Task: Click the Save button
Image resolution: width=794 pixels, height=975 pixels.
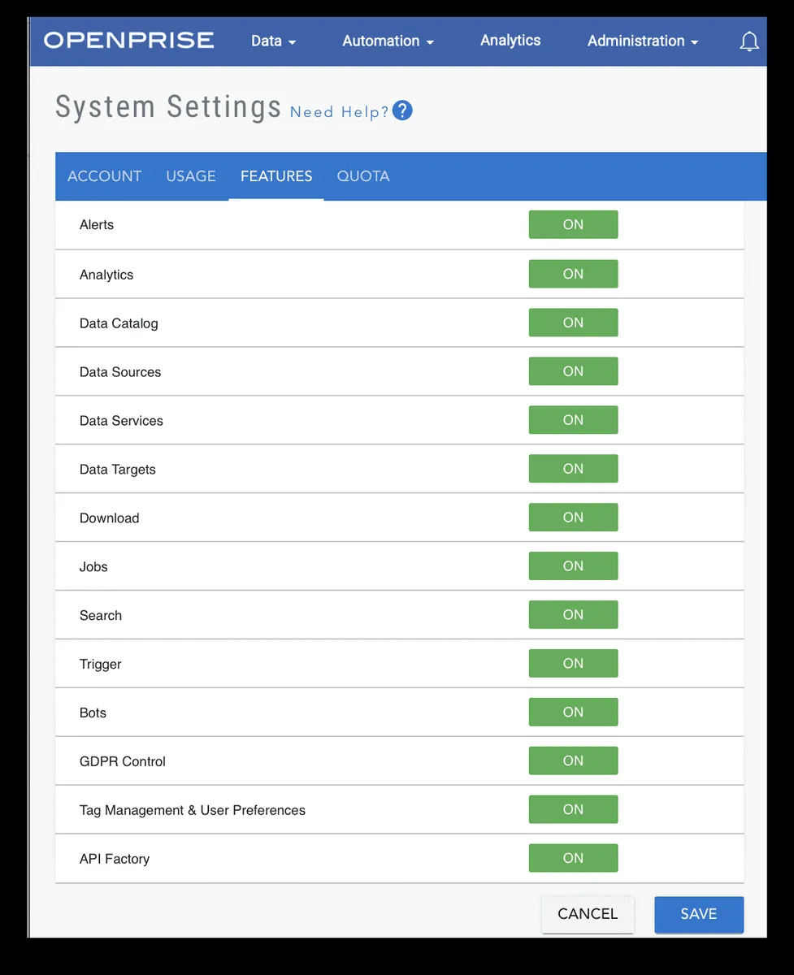Action: pyautogui.click(x=698, y=914)
